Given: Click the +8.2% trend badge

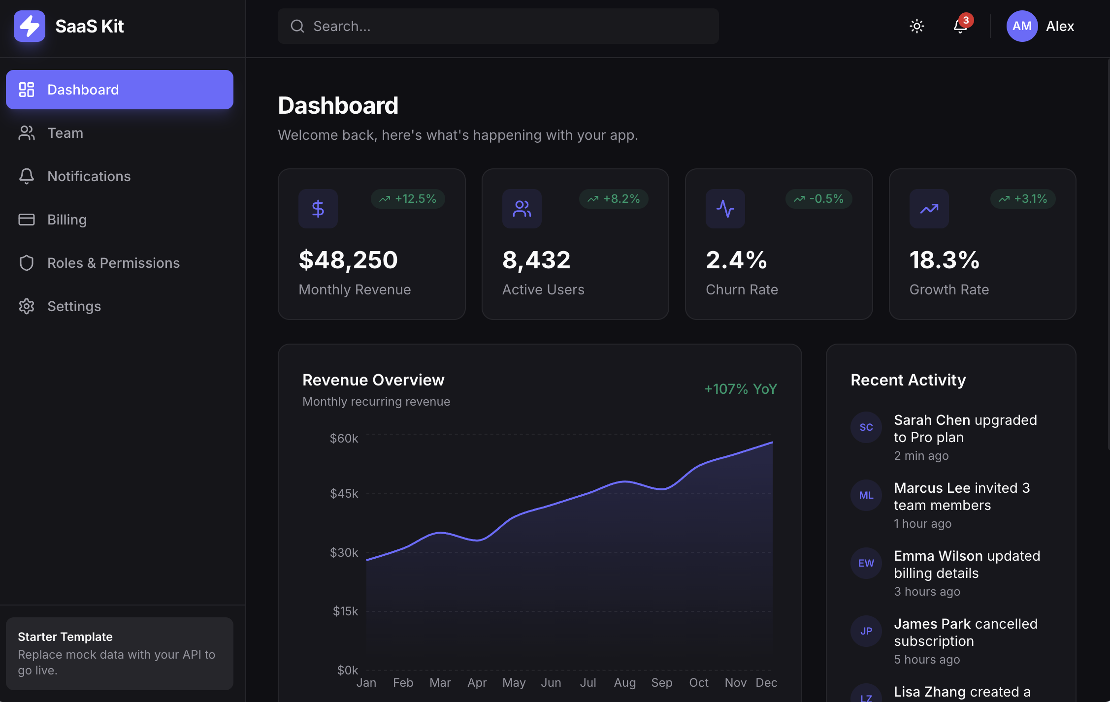Looking at the screenshot, I should (x=614, y=199).
